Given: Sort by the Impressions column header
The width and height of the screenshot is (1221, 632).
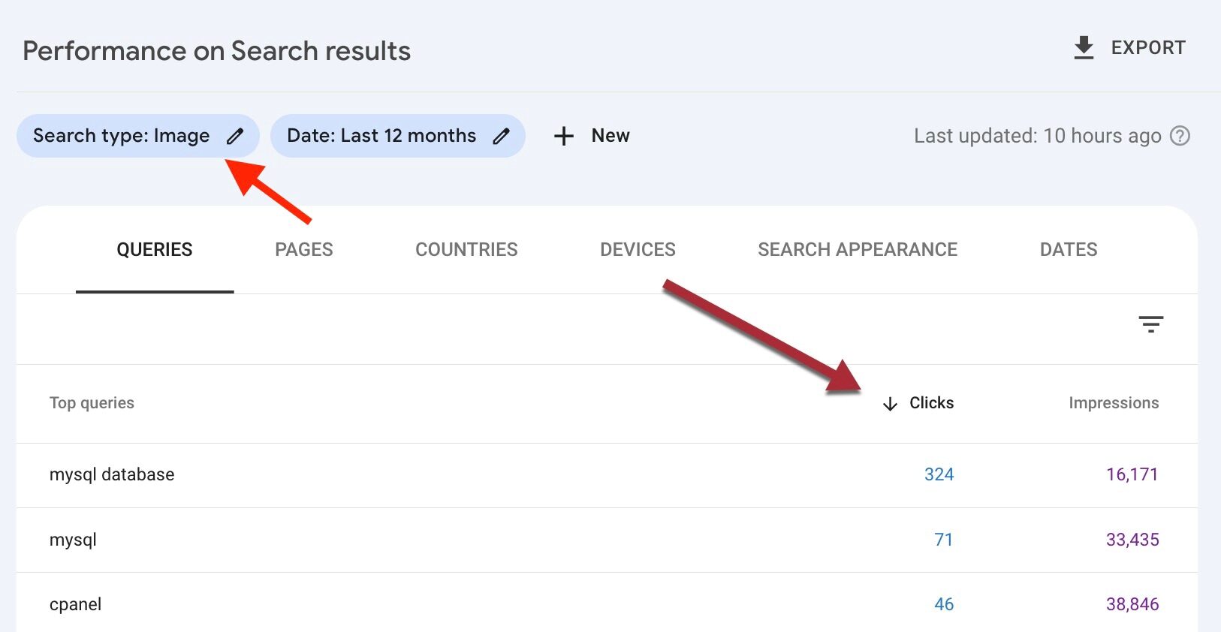Looking at the screenshot, I should [x=1114, y=403].
